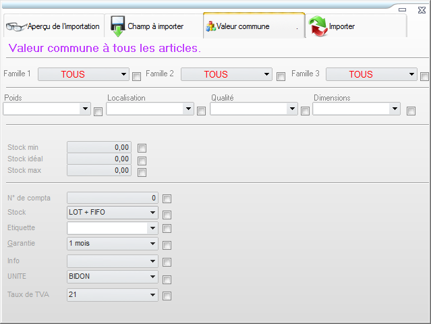Check the box beside Taux de TVA
This screenshot has width=431, height=324.
pyautogui.click(x=167, y=296)
